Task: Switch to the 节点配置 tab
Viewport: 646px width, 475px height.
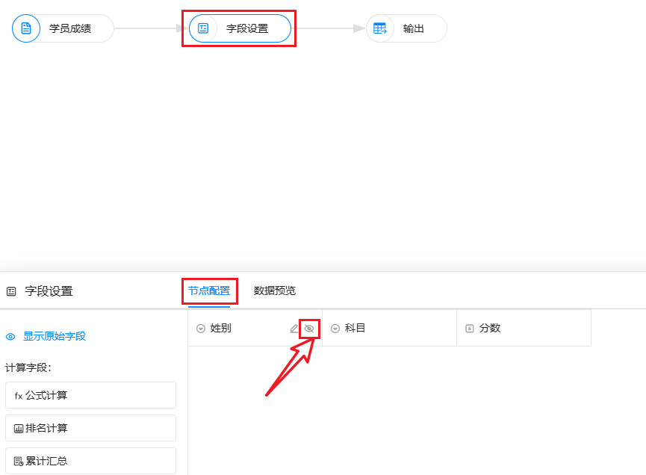Action: pyautogui.click(x=209, y=291)
